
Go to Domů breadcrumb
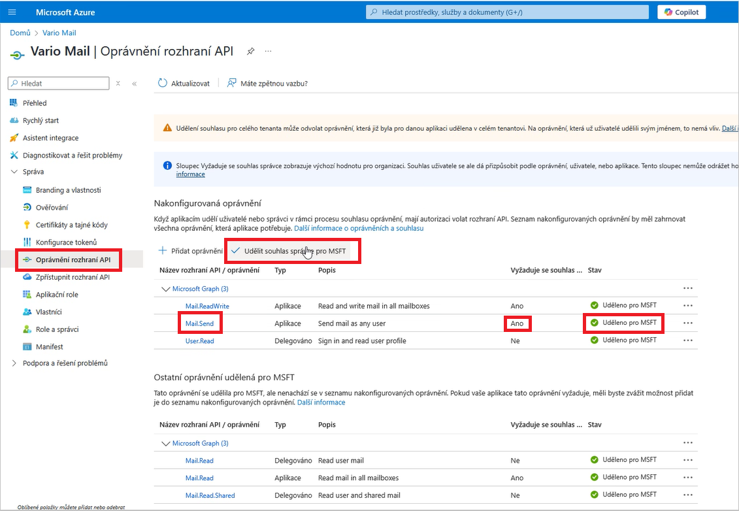point(20,33)
